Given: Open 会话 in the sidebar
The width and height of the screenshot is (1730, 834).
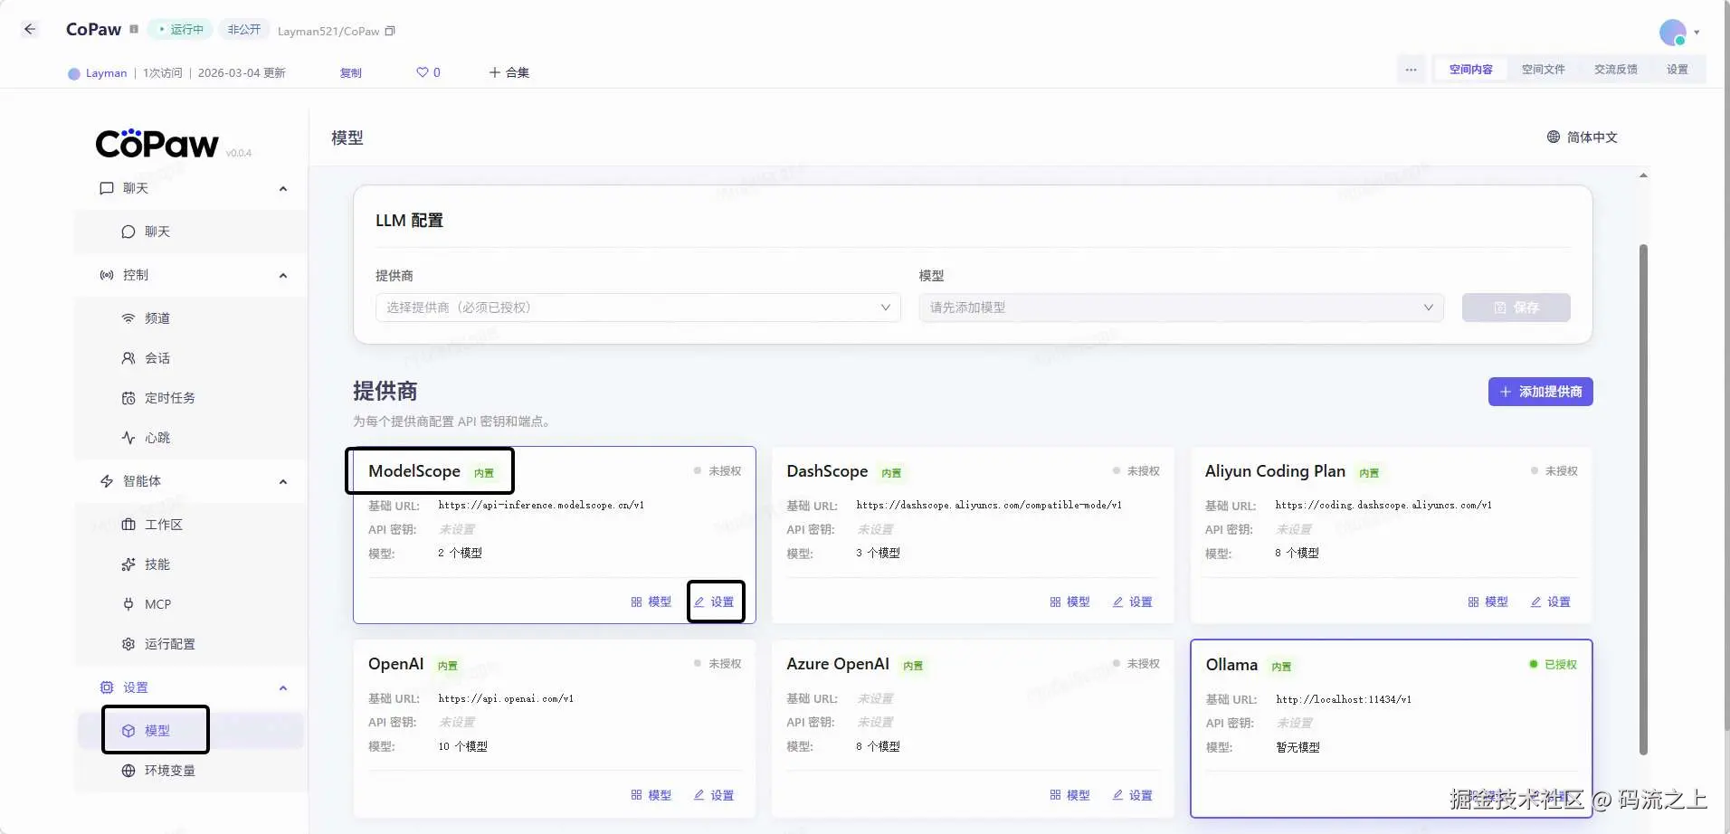Looking at the screenshot, I should 190,358.
